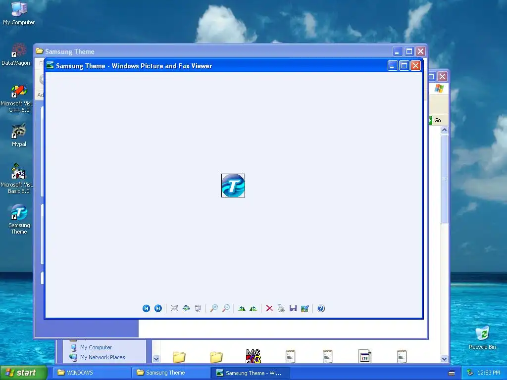Close the Samsung Theme folder window
Viewport: 507px width, 380px height.
(420, 51)
